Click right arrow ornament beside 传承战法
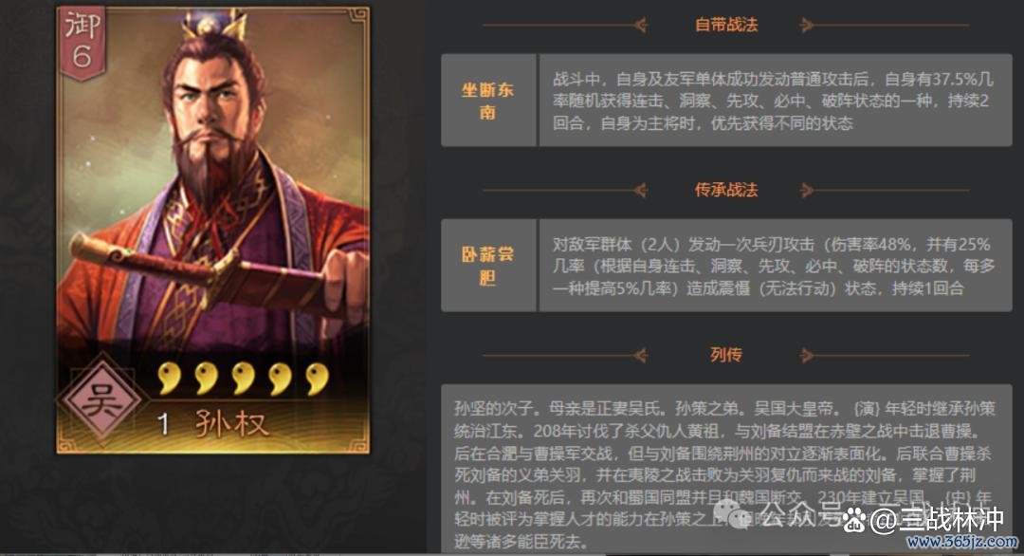The image size is (1024, 556). pos(807,190)
